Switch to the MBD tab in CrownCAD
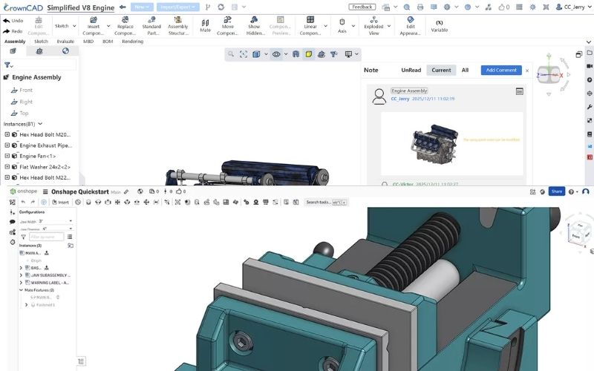594x371 pixels. click(x=88, y=42)
